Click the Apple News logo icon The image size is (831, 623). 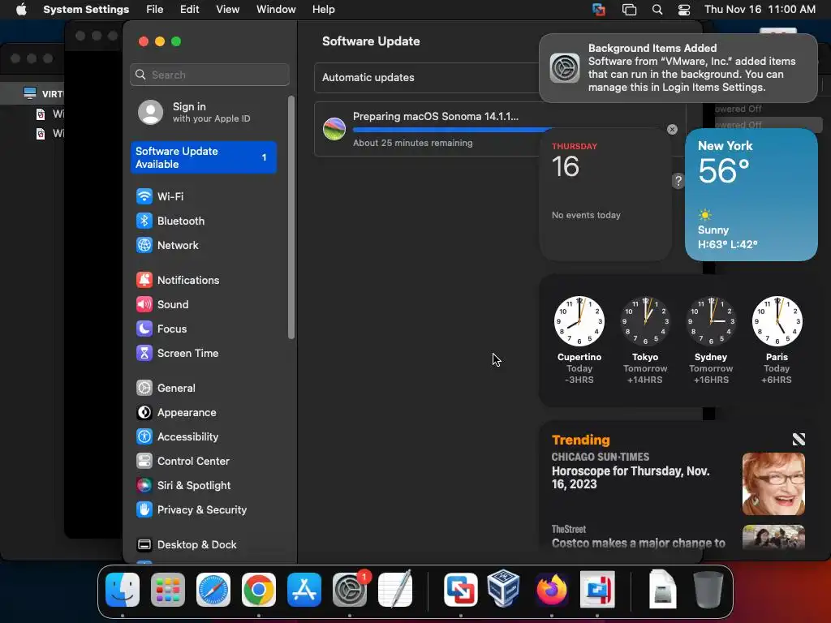[x=799, y=439]
